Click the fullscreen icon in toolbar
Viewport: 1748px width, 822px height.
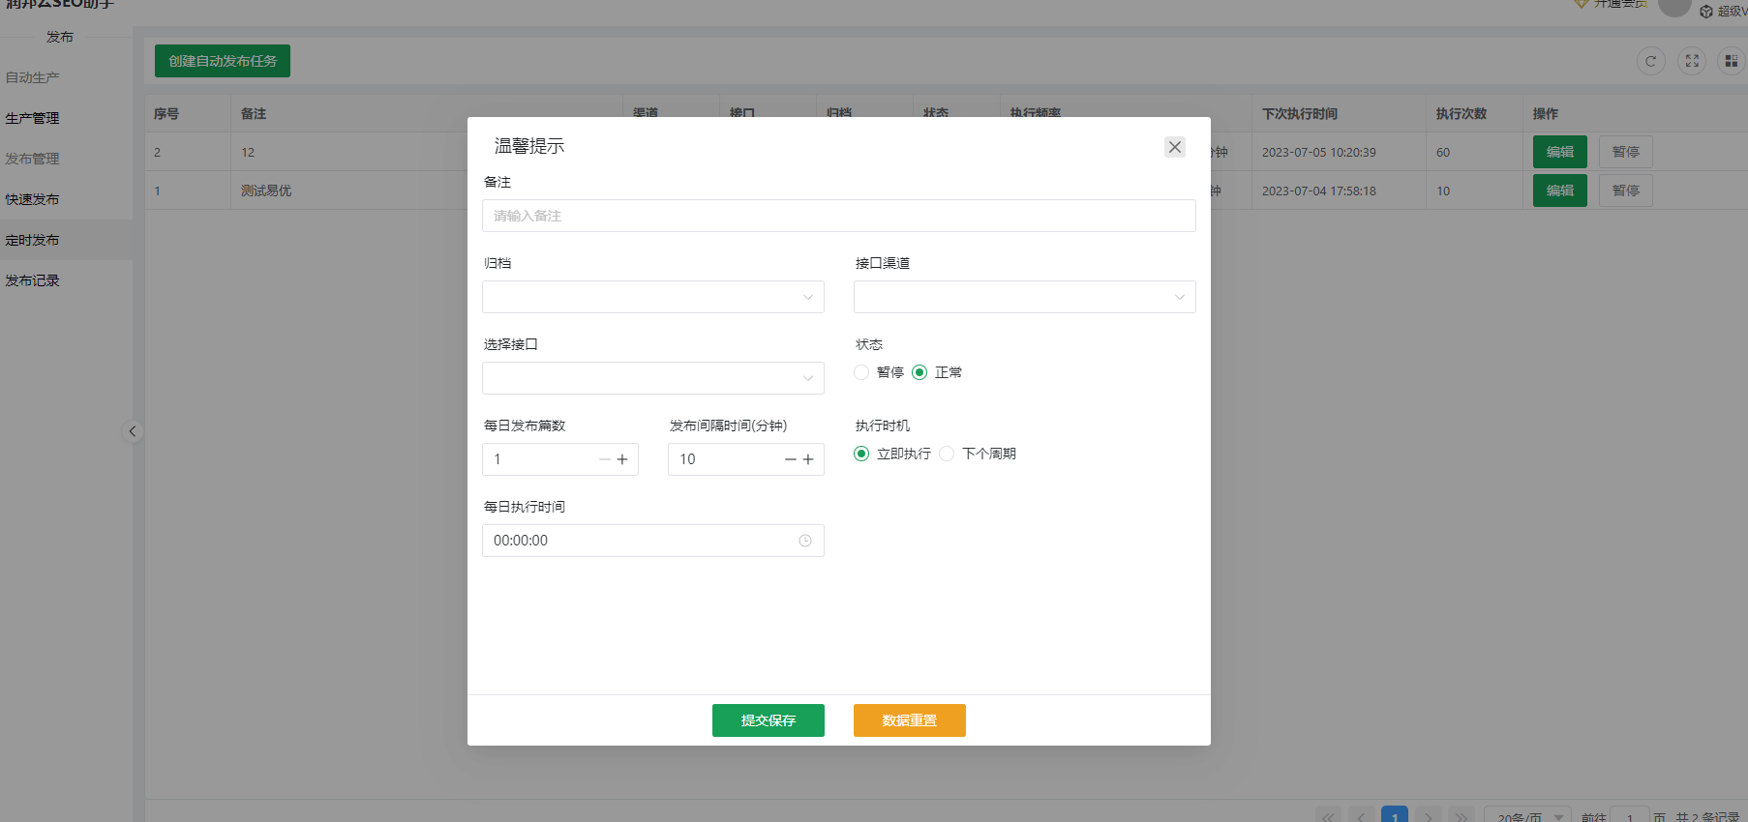coord(1692,61)
